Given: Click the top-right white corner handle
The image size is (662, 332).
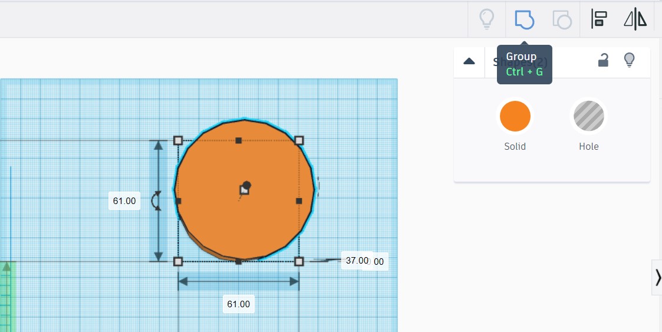Looking at the screenshot, I should [299, 140].
